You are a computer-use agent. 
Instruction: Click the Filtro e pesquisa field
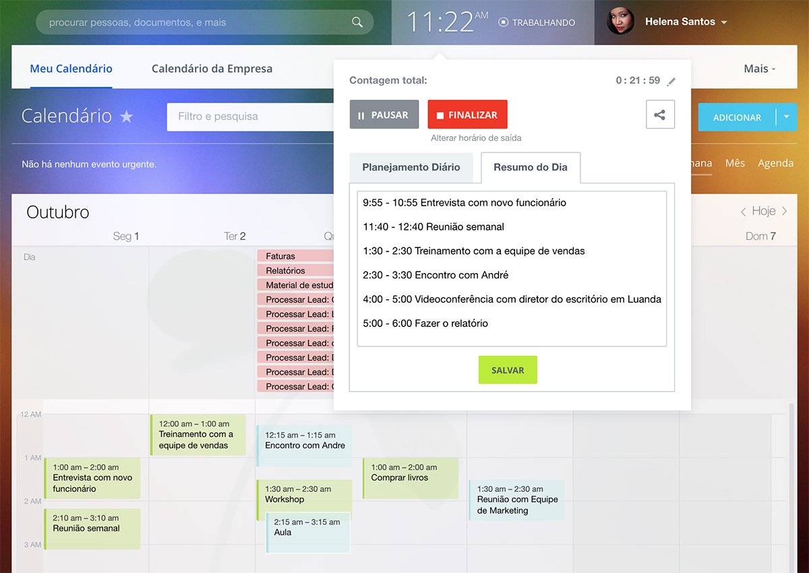click(249, 117)
